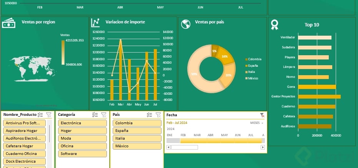Click the Top 10 chart title
Screen dimensions: 358x168
(x=311, y=25)
